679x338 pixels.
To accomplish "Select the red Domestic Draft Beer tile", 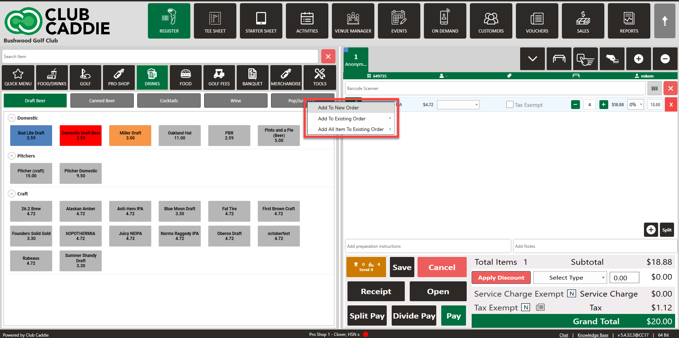I will [x=81, y=136].
